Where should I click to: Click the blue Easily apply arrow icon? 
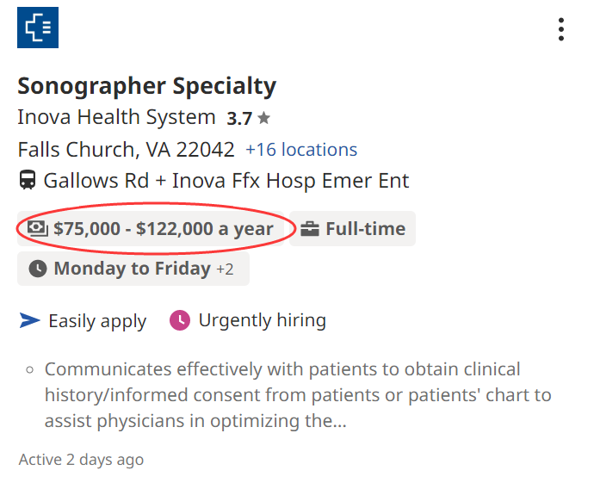(30, 320)
